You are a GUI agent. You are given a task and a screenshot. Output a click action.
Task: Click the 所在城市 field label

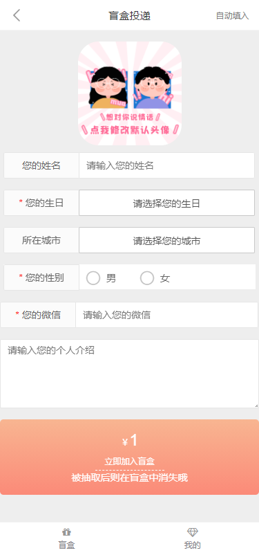[x=41, y=240]
